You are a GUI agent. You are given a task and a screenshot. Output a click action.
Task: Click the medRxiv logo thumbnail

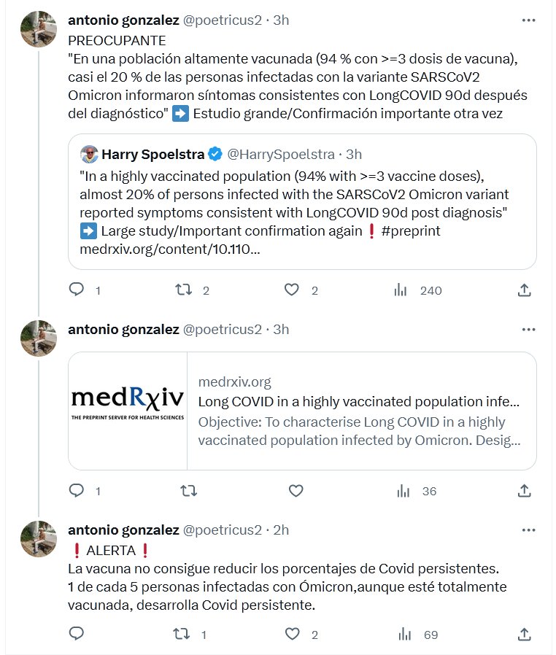point(128,411)
